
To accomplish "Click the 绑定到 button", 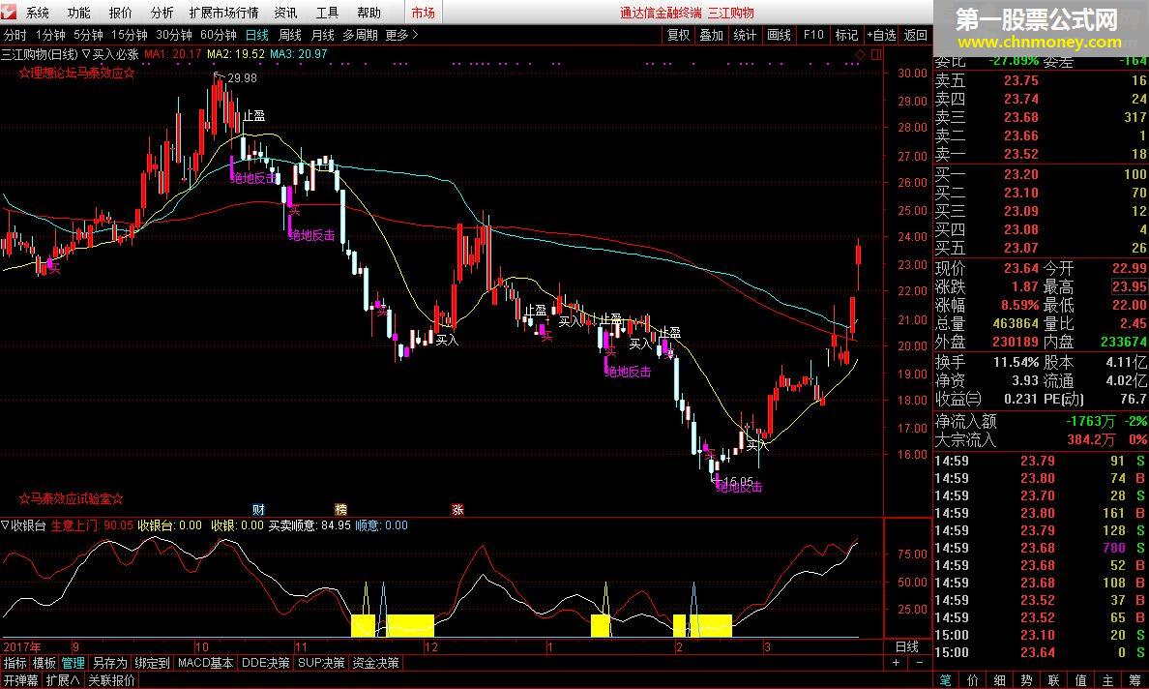I will tap(153, 663).
